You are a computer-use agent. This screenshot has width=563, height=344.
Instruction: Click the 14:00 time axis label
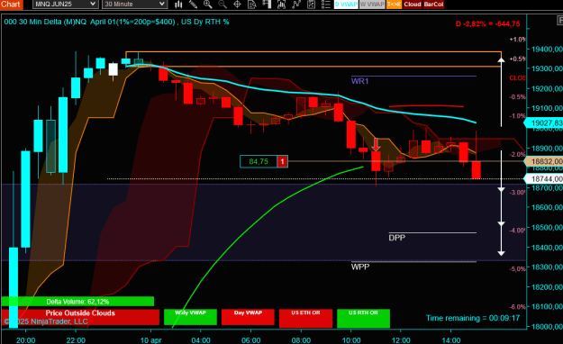pyautogui.click(x=451, y=340)
